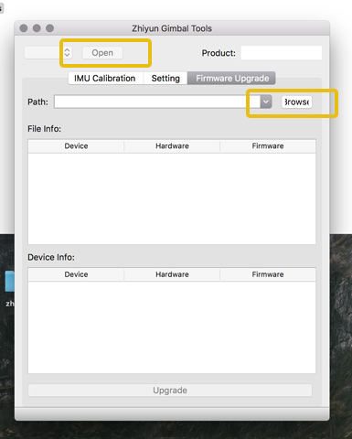
Task: Click the zoom window button
Action: tap(49, 28)
